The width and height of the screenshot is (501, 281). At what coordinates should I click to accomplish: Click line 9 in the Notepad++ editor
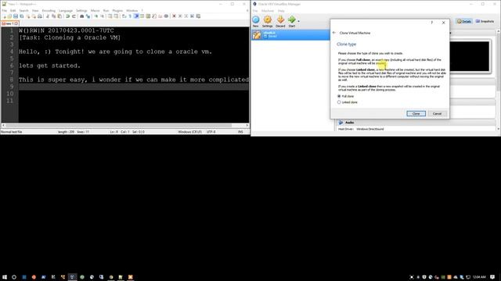[133, 87]
